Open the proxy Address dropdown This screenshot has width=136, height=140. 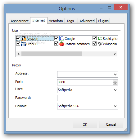coord(115,75)
